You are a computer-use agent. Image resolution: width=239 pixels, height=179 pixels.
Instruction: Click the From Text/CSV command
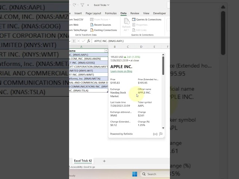(76, 19)
